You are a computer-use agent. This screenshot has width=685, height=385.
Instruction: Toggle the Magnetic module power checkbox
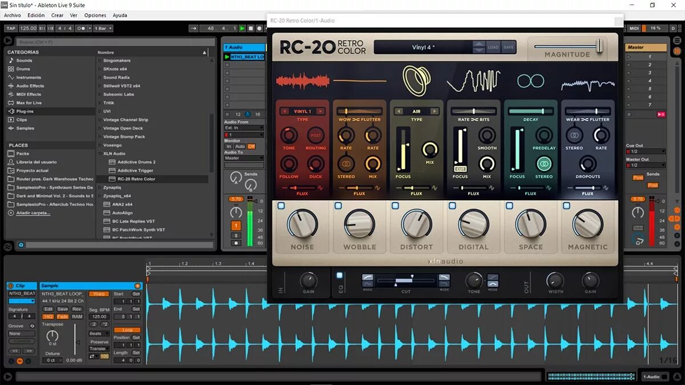(566, 206)
